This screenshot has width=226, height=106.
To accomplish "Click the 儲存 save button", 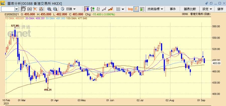I will click(220, 9).
